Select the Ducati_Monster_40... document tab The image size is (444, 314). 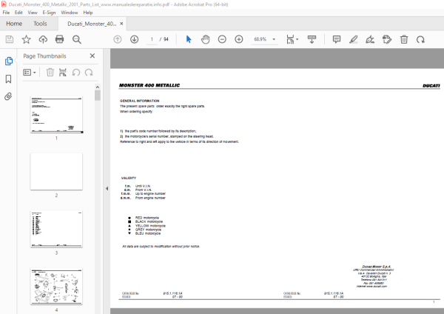point(92,24)
